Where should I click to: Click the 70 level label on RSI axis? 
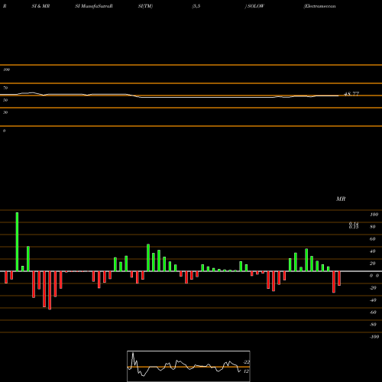[5, 88]
